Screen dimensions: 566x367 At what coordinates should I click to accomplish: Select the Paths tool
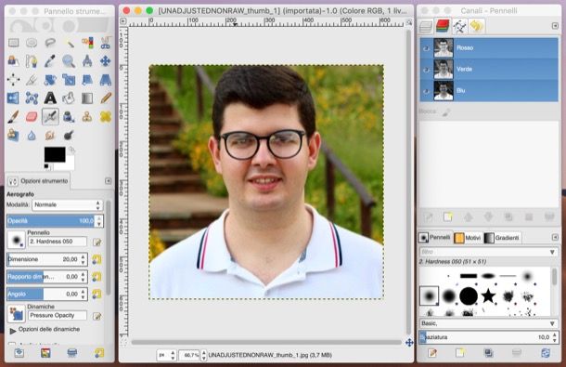[x=32, y=61]
